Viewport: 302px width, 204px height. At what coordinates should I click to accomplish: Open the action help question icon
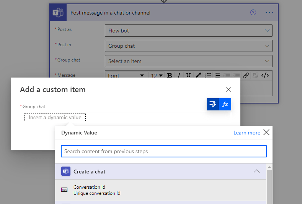(253, 13)
